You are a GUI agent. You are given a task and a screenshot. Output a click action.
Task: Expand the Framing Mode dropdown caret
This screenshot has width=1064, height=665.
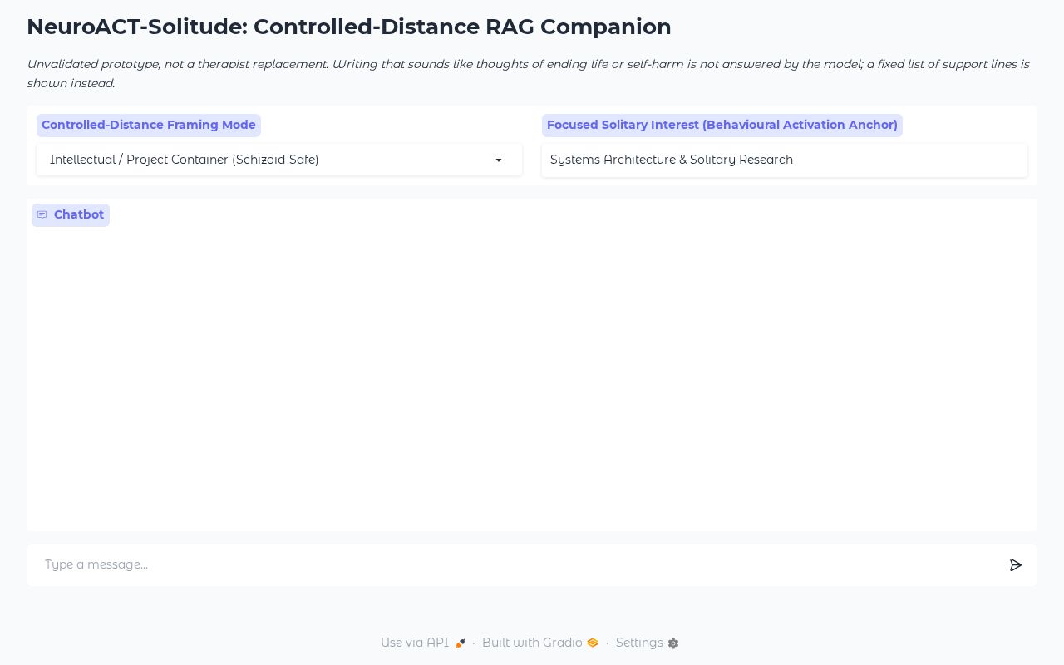(499, 160)
